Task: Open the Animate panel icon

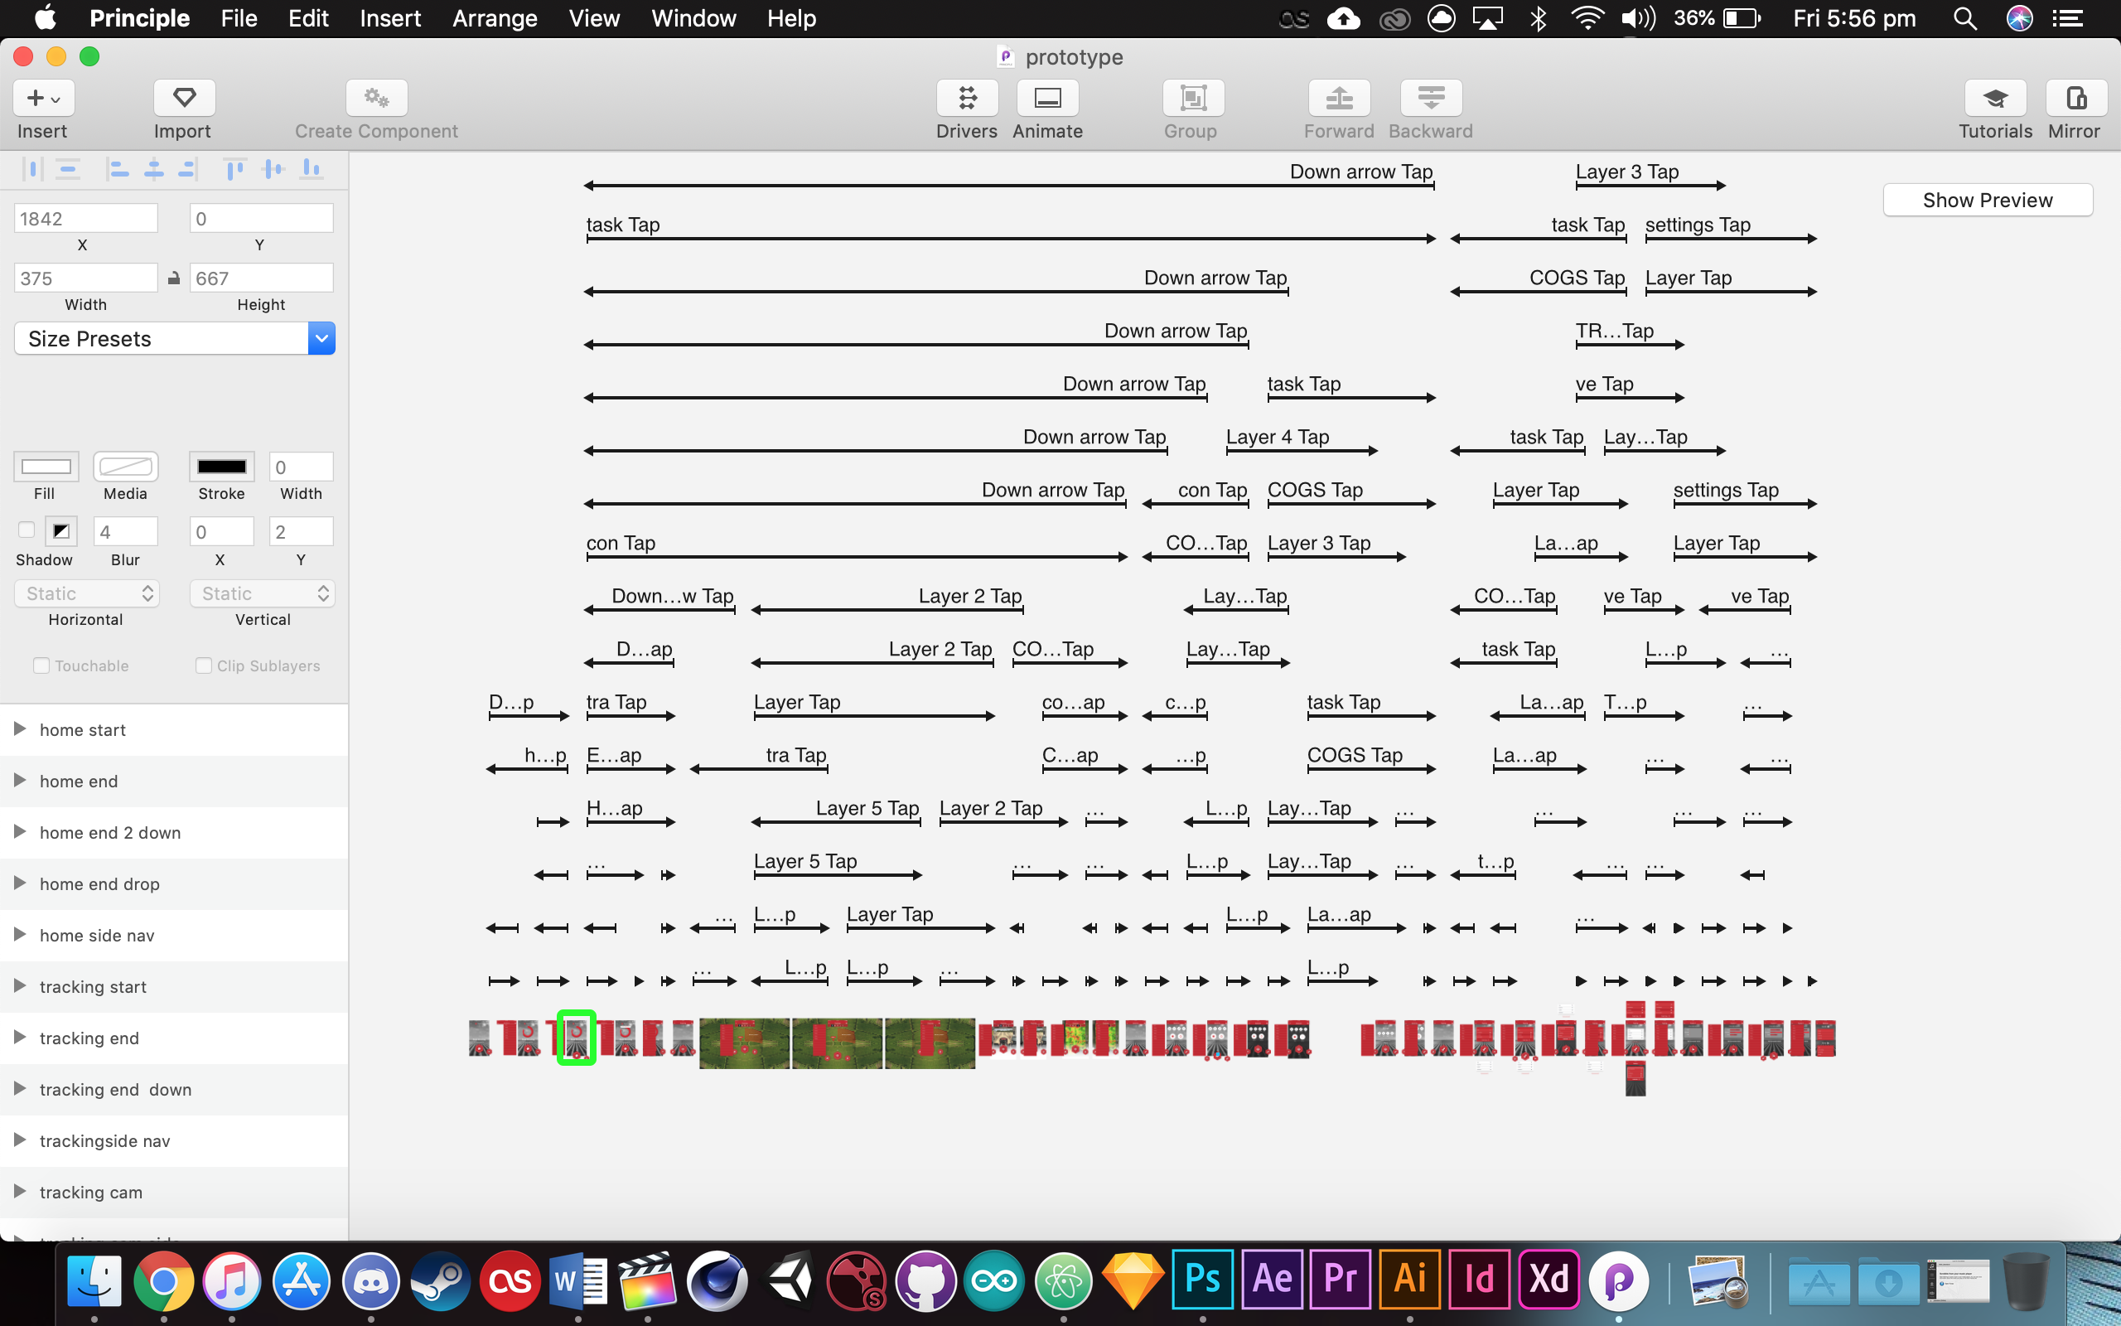Action: coord(1047,99)
